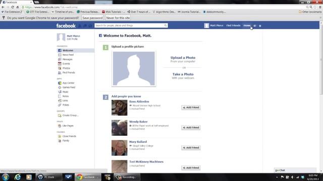Open App Center in sidebar
The image size is (323, 181).
point(69,83)
